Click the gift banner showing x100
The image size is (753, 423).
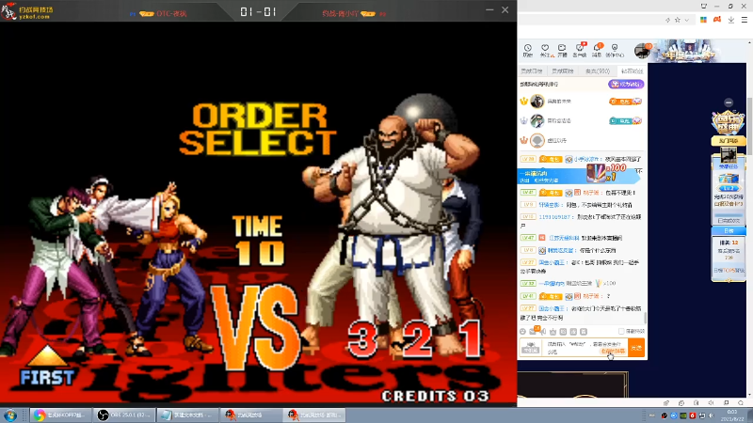(x=579, y=176)
